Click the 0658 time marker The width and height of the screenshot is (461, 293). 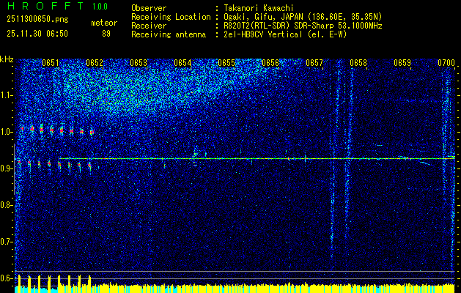[x=358, y=63]
